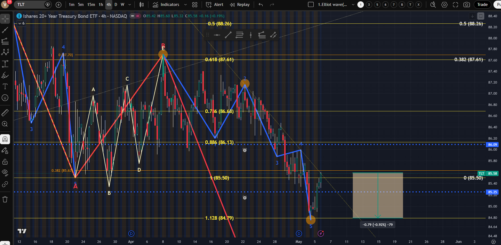
Task: Pick the diagonal trend line in floating toolbar
Action: 228,35
